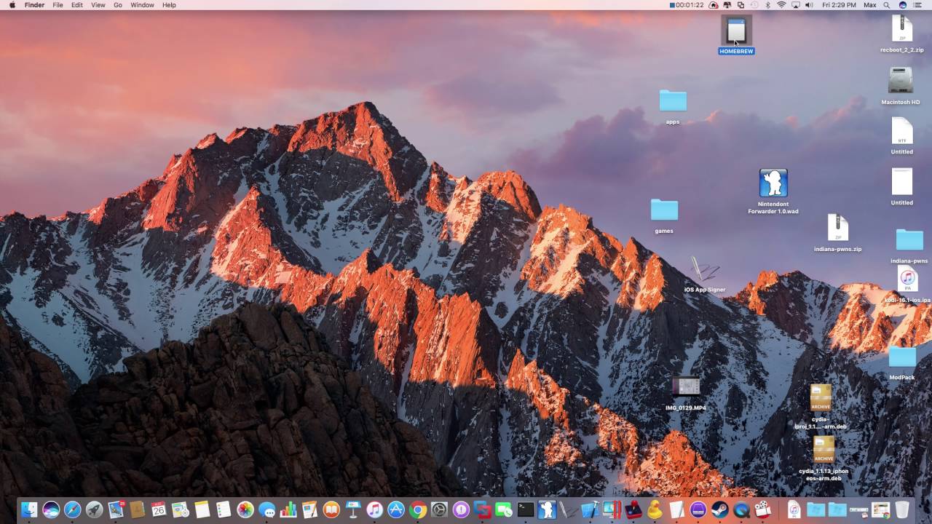932x524 pixels.
Task: Open FaceTime in the Dock
Action: point(504,509)
